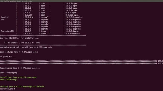Click the 'Repackaging Java 8.0.275.open-adpt...' line
The width and height of the screenshot is (163, 91).
tap(20, 68)
